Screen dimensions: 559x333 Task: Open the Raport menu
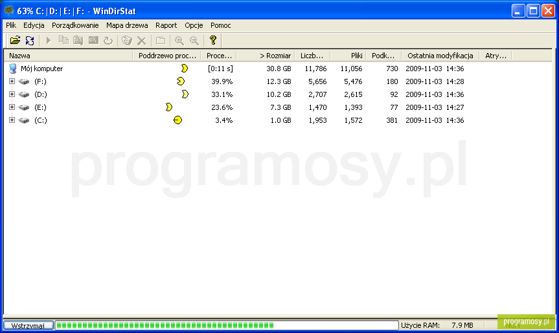pos(166,25)
